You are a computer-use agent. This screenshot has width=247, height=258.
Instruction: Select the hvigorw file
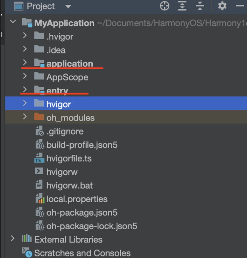tap(62, 172)
